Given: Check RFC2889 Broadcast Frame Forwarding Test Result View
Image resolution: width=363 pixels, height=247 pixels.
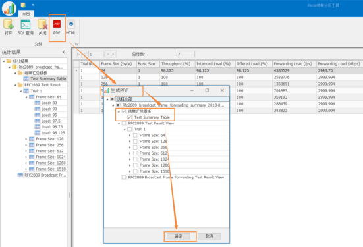Looking at the screenshot, I should [x=124, y=178].
